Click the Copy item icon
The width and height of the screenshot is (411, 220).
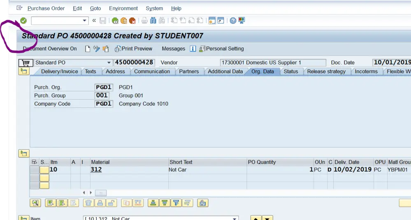(127, 203)
